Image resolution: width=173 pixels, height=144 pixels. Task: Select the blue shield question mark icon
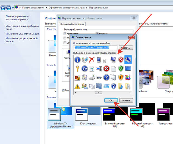(113, 86)
